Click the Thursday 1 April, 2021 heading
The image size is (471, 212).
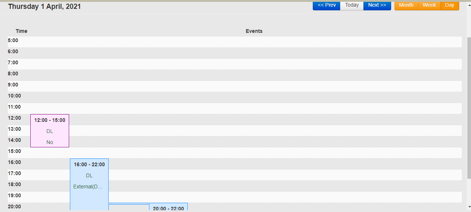click(44, 7)
